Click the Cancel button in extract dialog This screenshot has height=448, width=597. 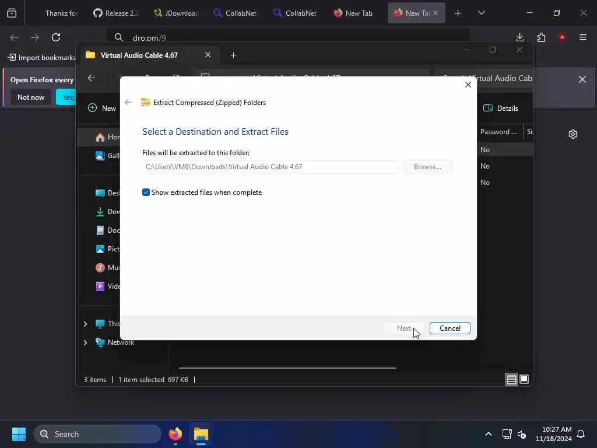pos(449,328)
